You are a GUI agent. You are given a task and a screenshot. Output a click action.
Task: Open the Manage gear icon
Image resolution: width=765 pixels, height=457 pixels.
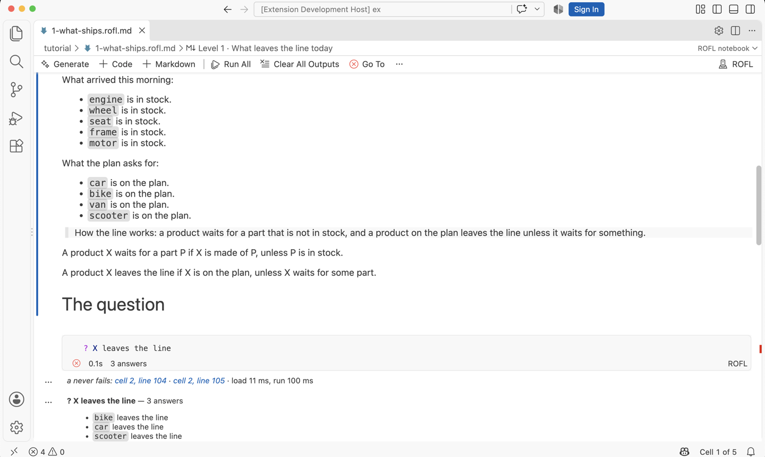coord(16,427)
